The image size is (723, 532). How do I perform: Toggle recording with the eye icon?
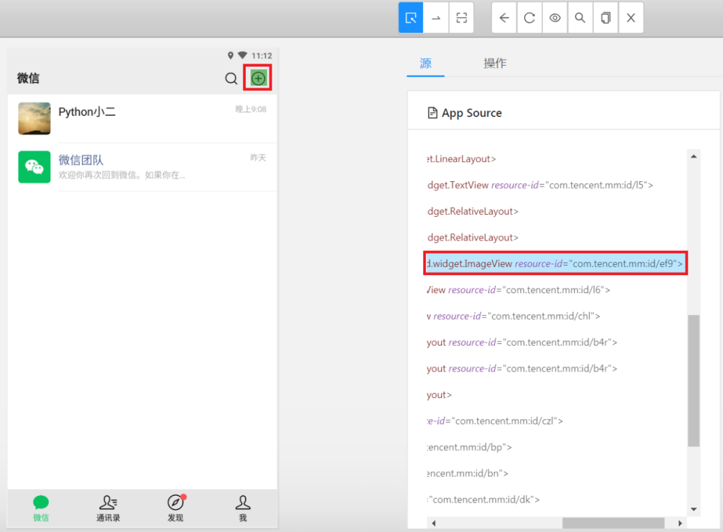555,18
